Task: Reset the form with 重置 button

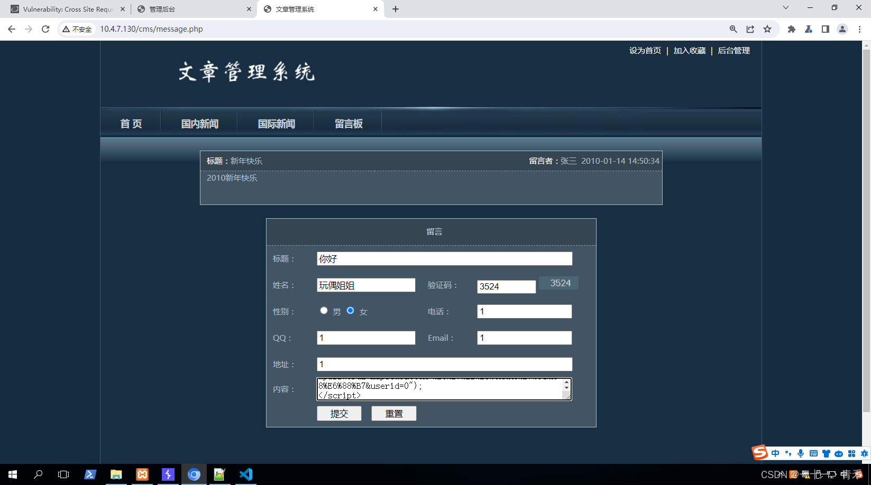Action: click(x=394, y=414)
